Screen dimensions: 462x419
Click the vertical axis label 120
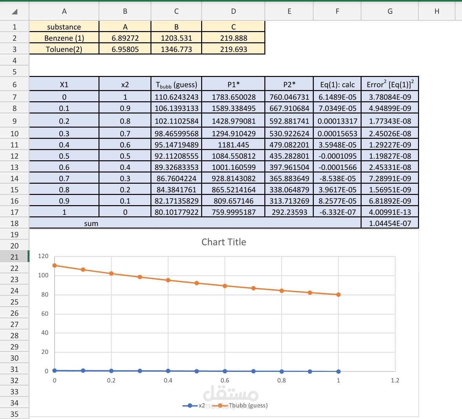click(x=43, y=256)
